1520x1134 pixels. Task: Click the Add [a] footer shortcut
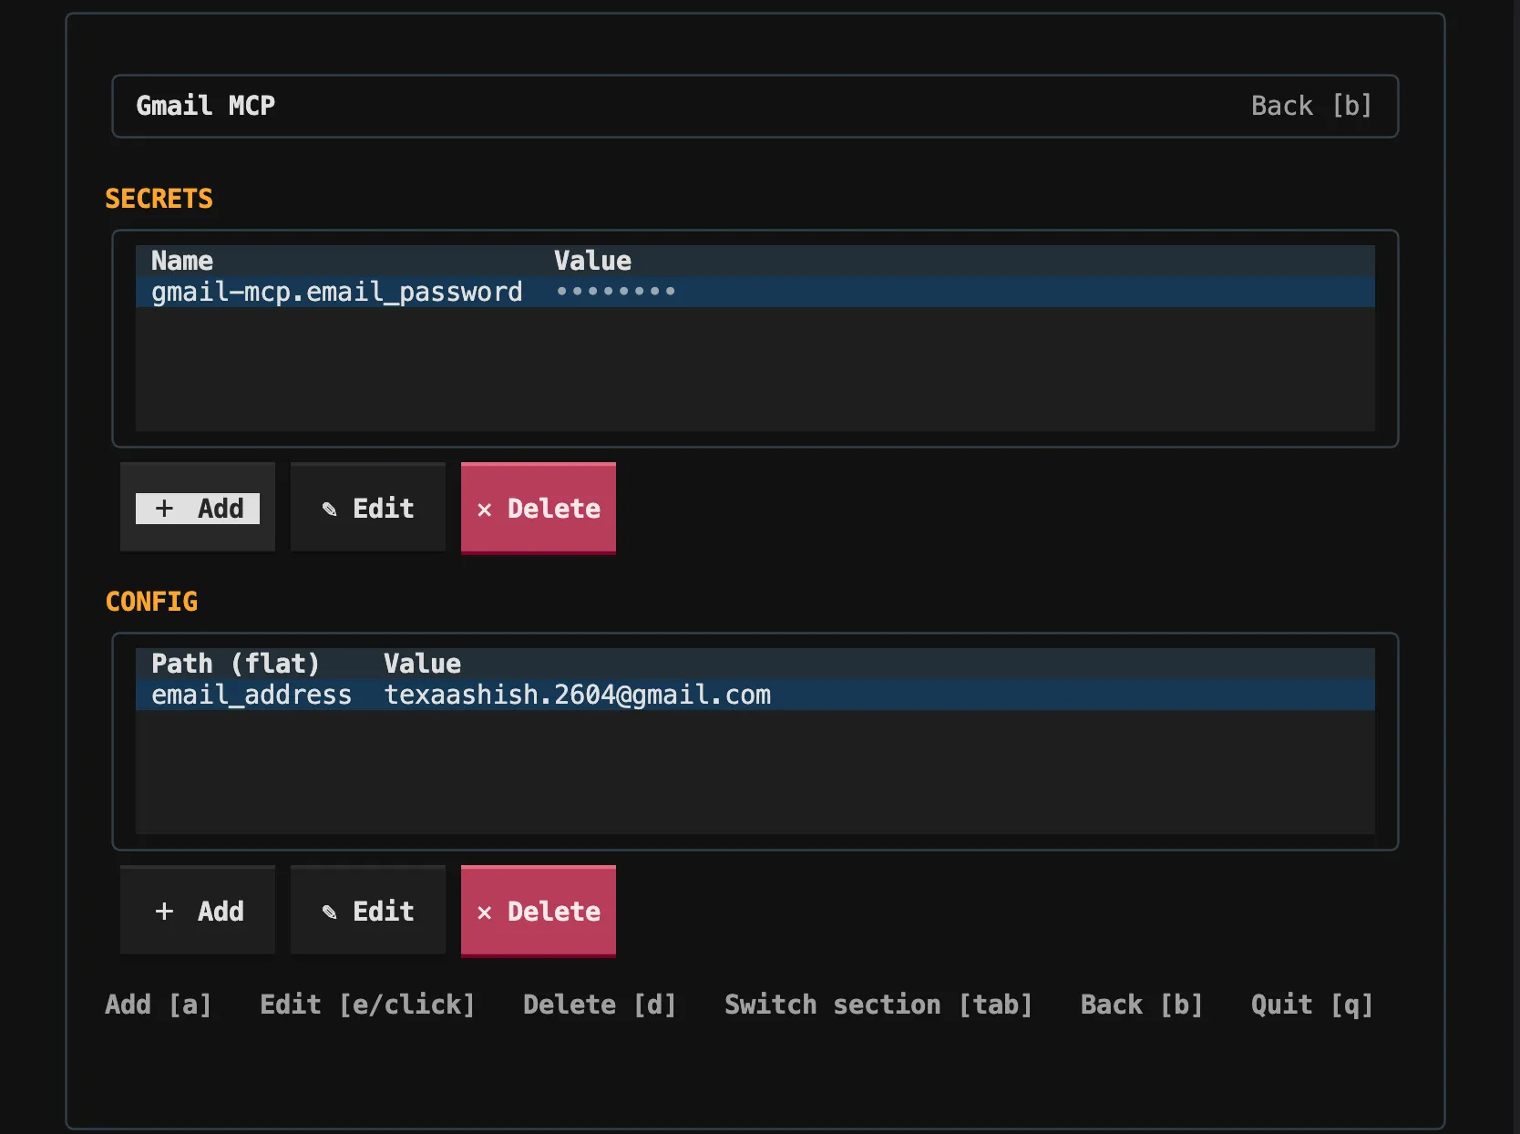coord(159,1005)
